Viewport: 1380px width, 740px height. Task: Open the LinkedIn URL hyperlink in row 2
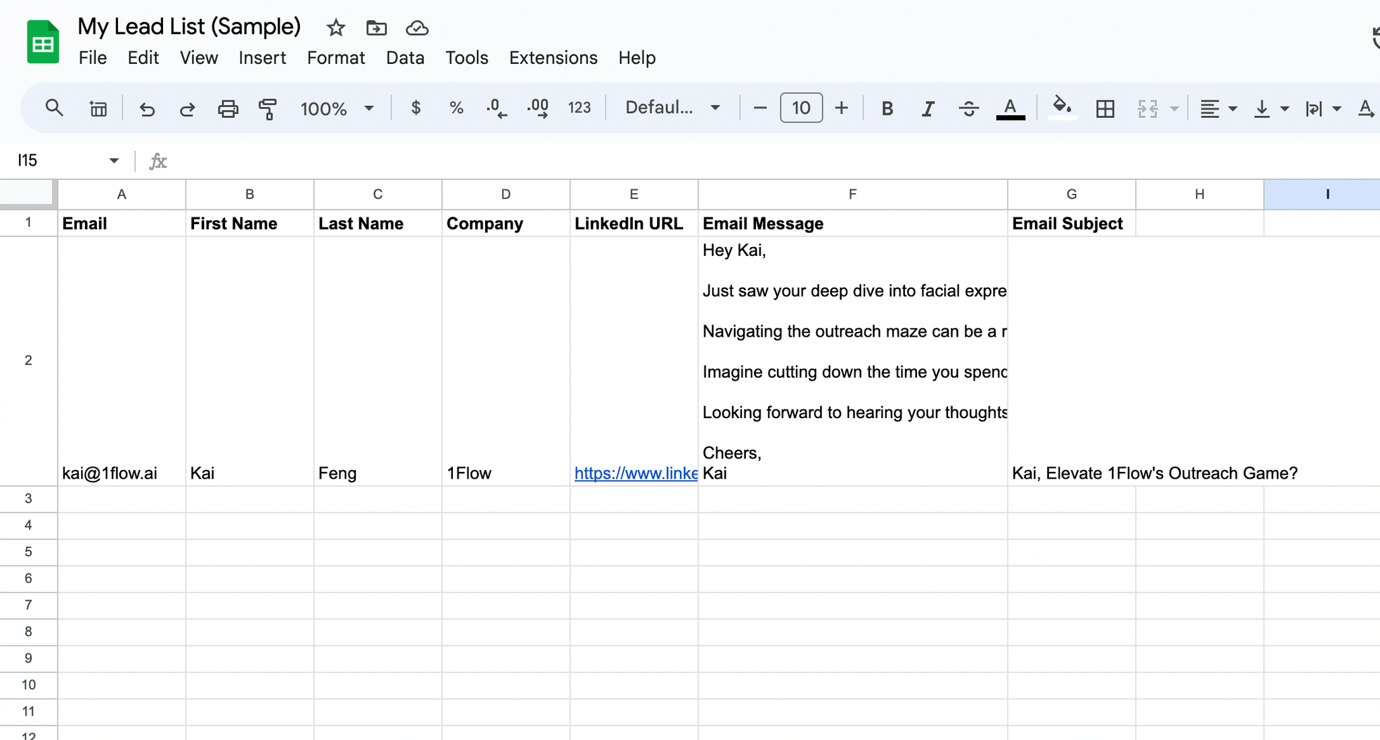pyautogui.click(x=635, y=473)
